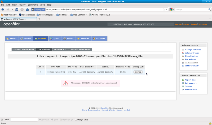
Task: Click the Release Notes bookmark
Action: tap(27, 15)
